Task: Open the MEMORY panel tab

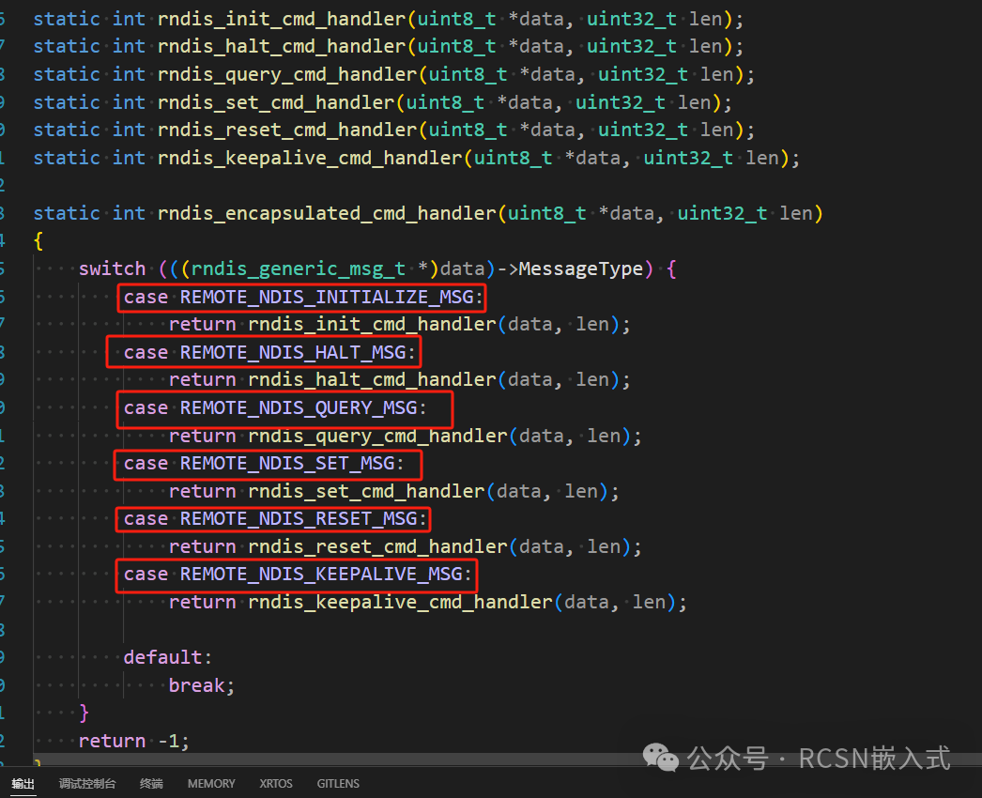Action: 211,783
